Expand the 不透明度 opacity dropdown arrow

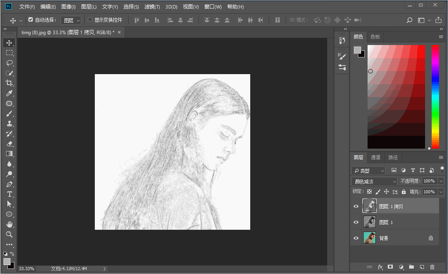pos(441,181)
